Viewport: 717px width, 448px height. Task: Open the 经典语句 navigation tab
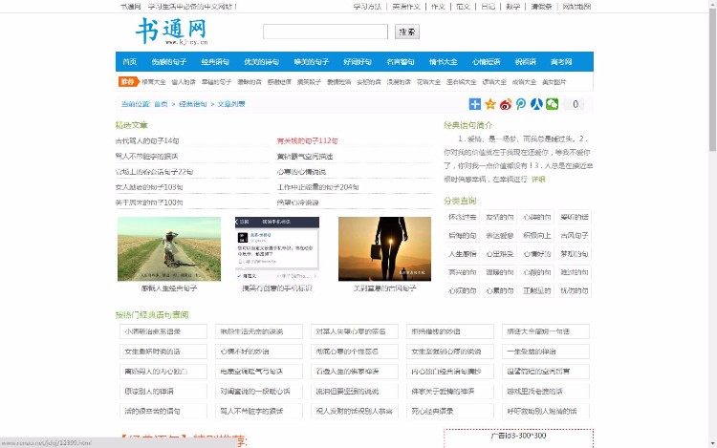click(215, 62)
